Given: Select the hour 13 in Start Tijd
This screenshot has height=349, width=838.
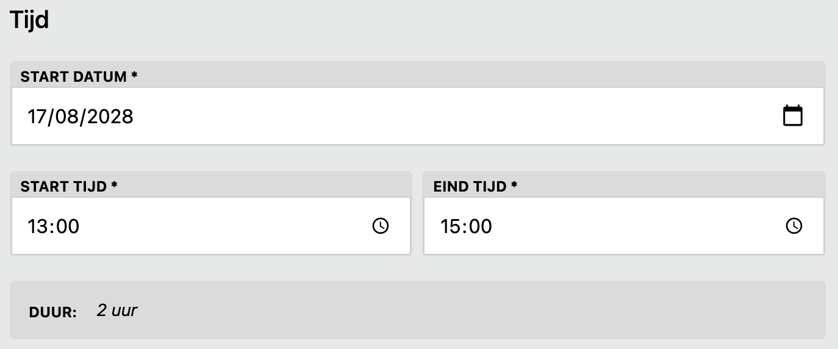Looking at the screenshot, I should pyautogui.click(x=37, y=226).
